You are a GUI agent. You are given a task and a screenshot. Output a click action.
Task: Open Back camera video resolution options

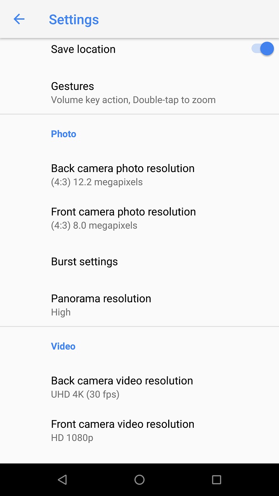pyautogui.click(x=139, y=387)
